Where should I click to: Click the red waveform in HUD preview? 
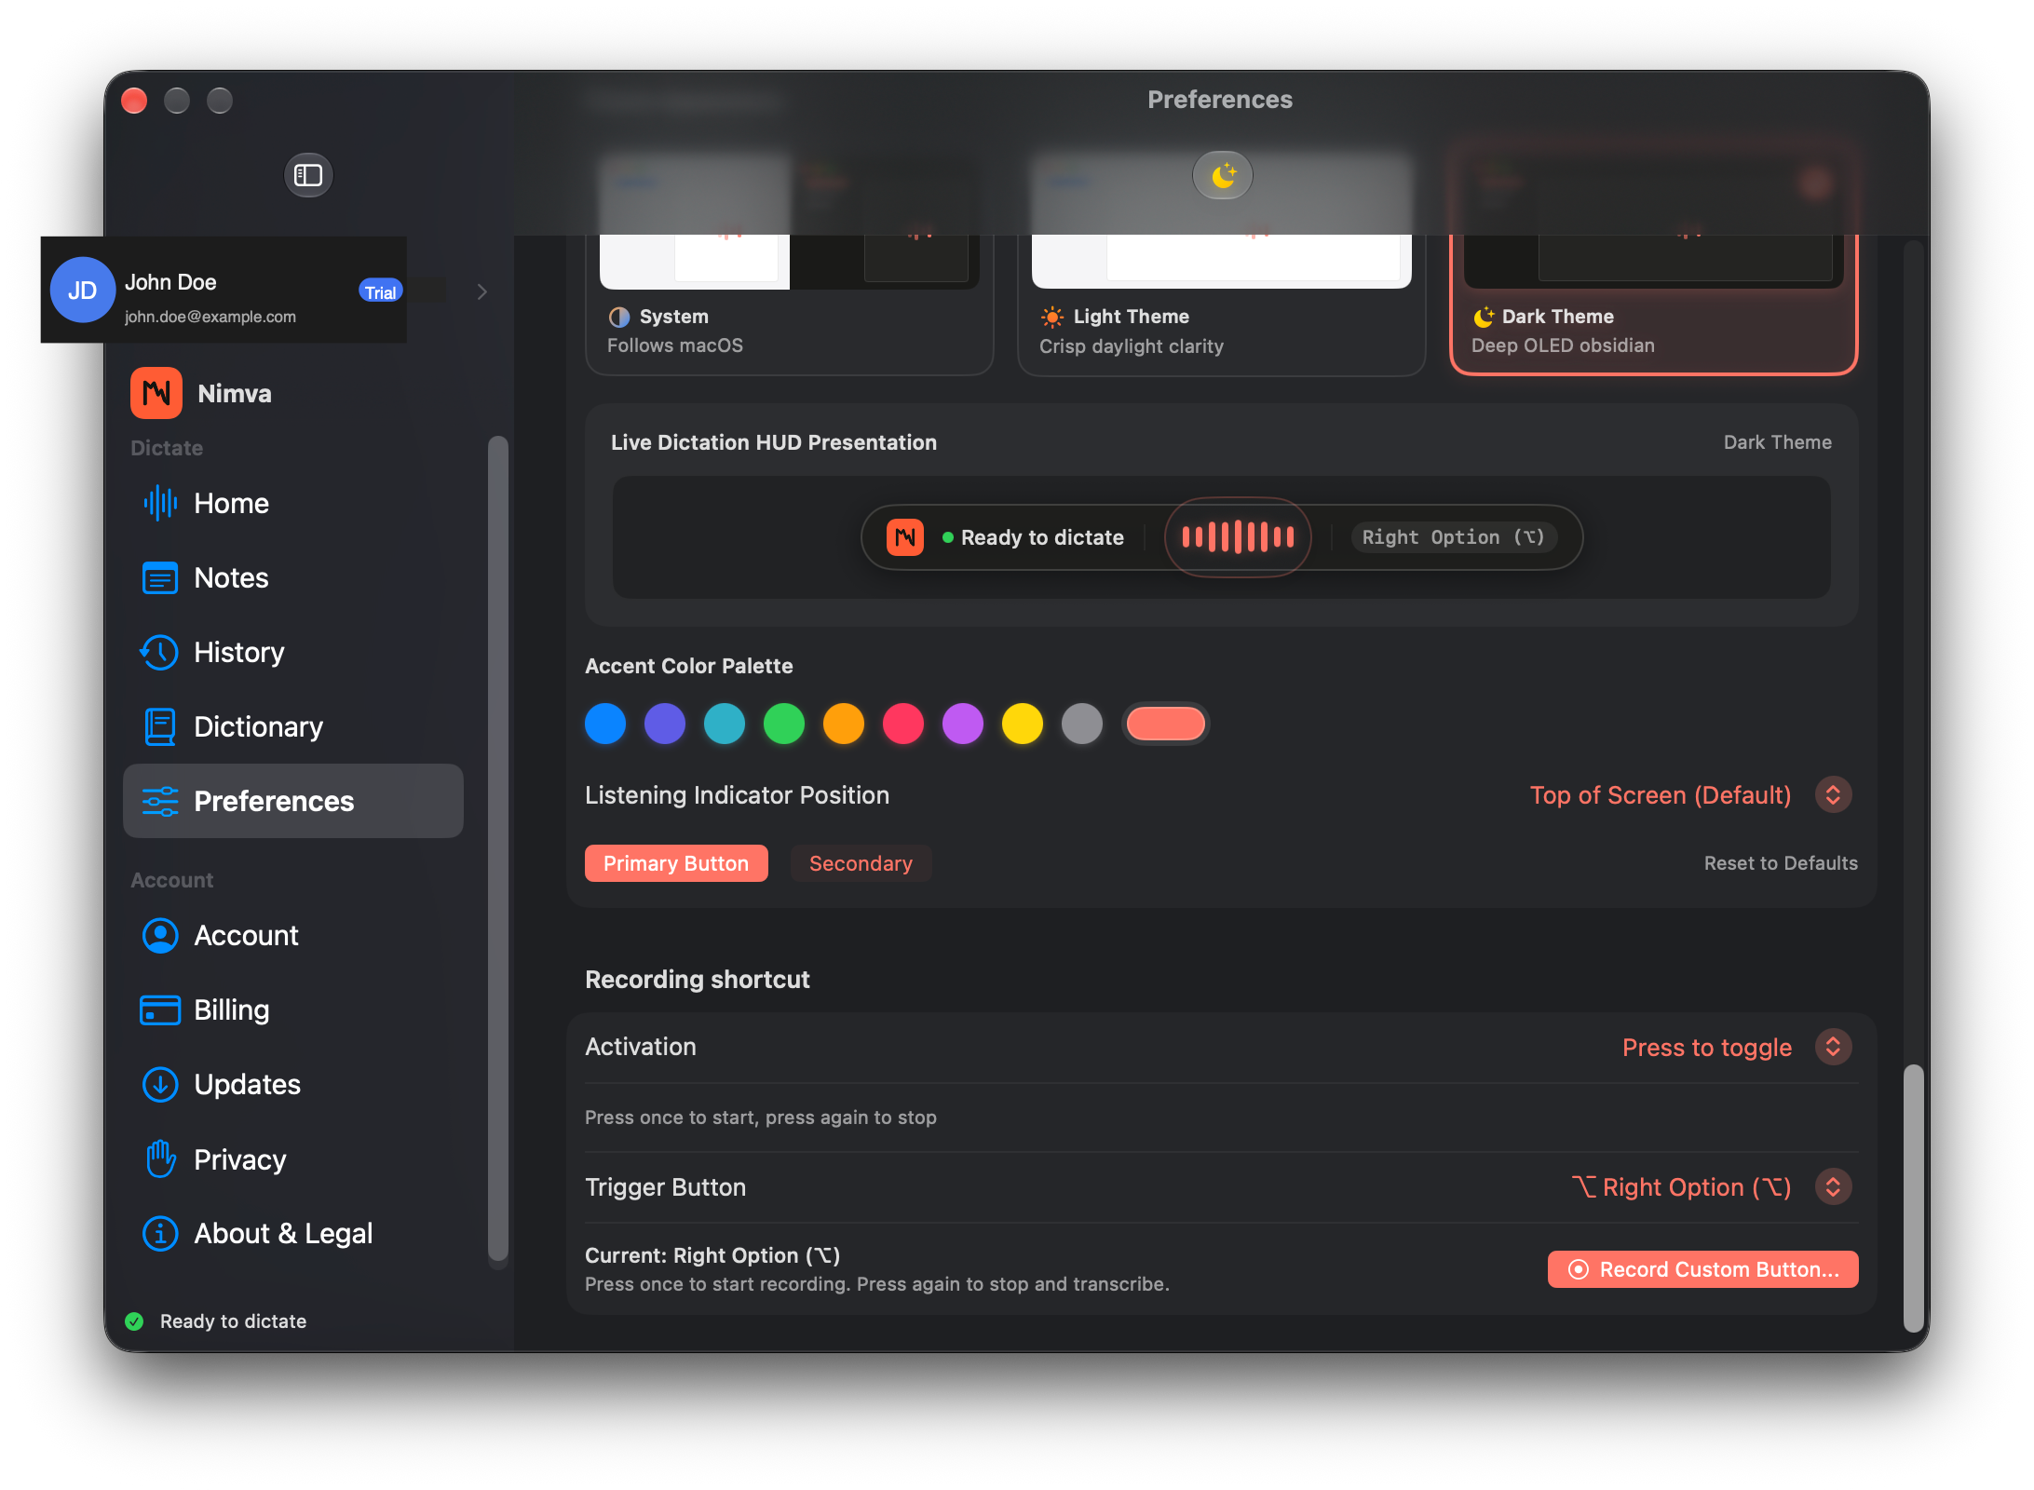1238,537
